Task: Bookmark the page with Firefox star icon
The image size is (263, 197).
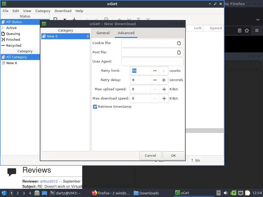Action: tap(247, 31)
